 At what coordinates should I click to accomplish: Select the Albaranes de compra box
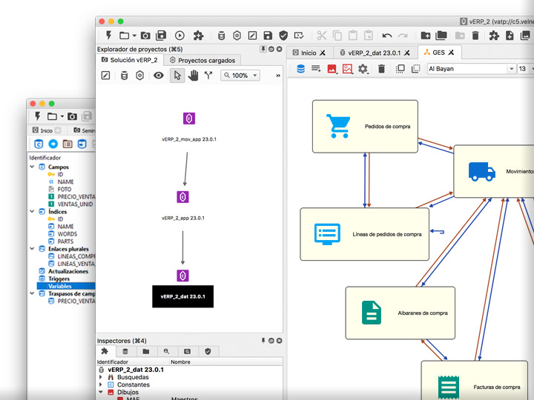coord(400,313)
